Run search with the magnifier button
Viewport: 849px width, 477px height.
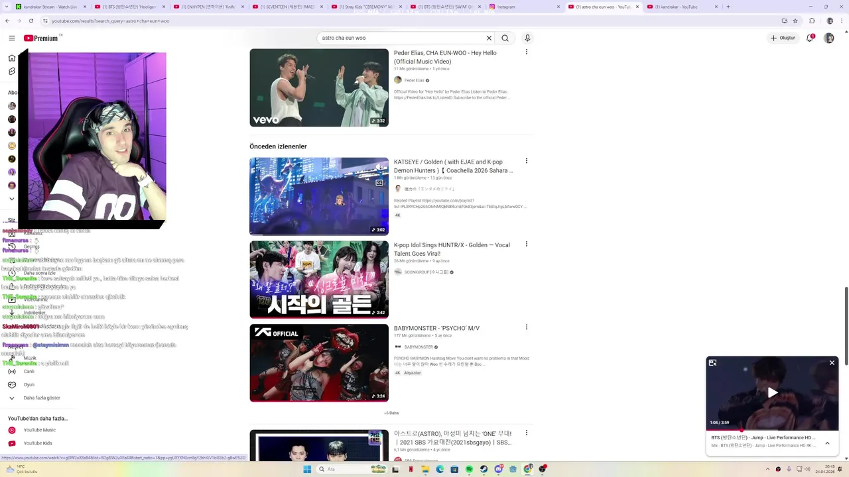tap(505, 38)
